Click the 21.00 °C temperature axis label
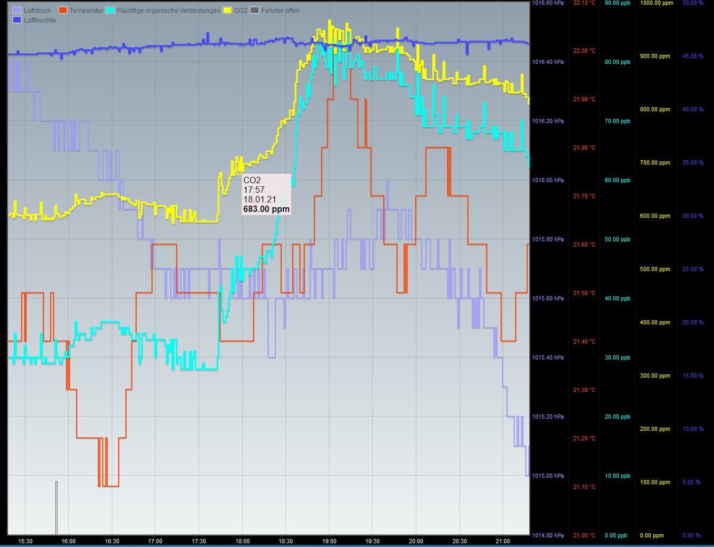 (584, 535)
